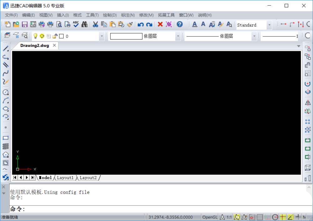Screen dimensions: 313x221
Task: Click the OpenGL status bar button
Action: point(210,217)
